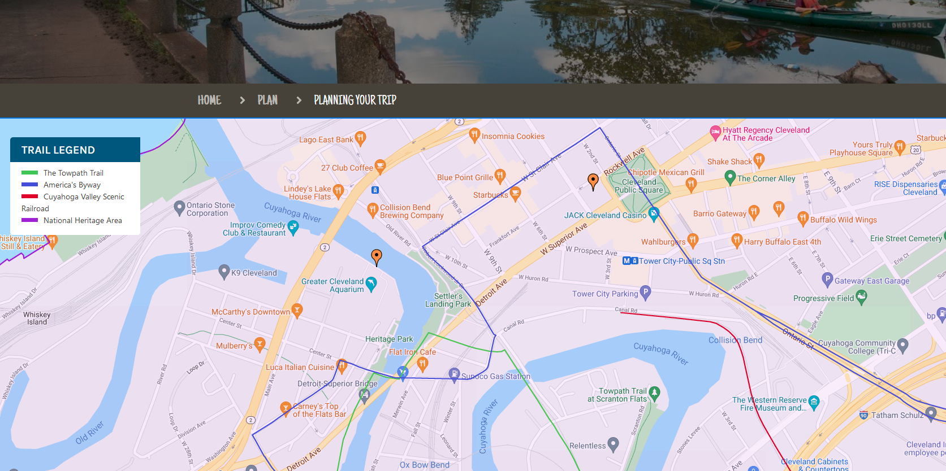Image resolution: width=946 pixels, height=471 pixels.
Task: Click the Erie Street Cemetery label
Action: click(x=906, y=238)
